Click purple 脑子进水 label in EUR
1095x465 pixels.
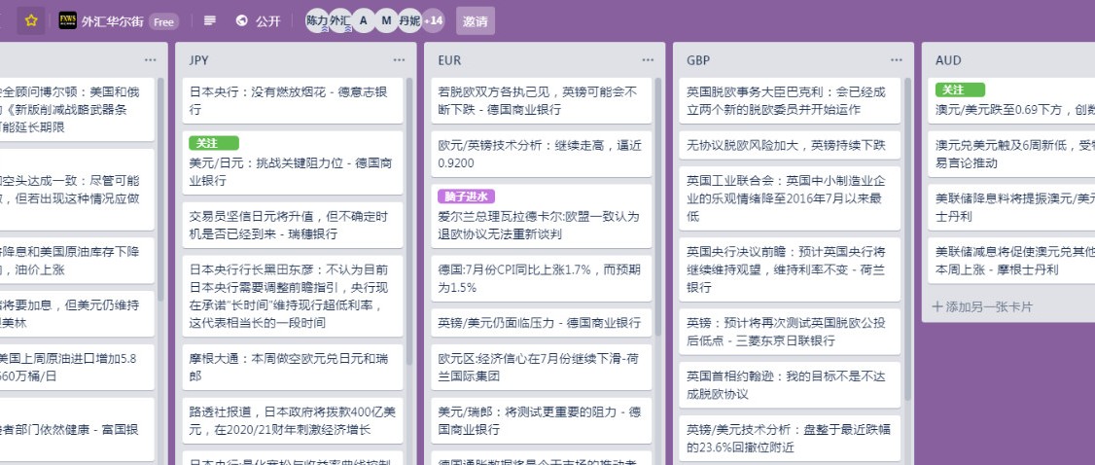click(466, 197)
